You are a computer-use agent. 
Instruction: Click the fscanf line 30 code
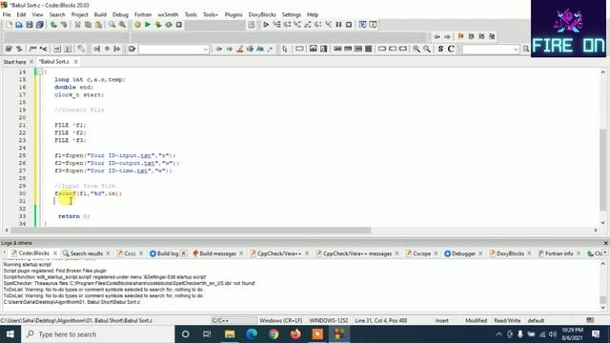(x=88, y=193)
